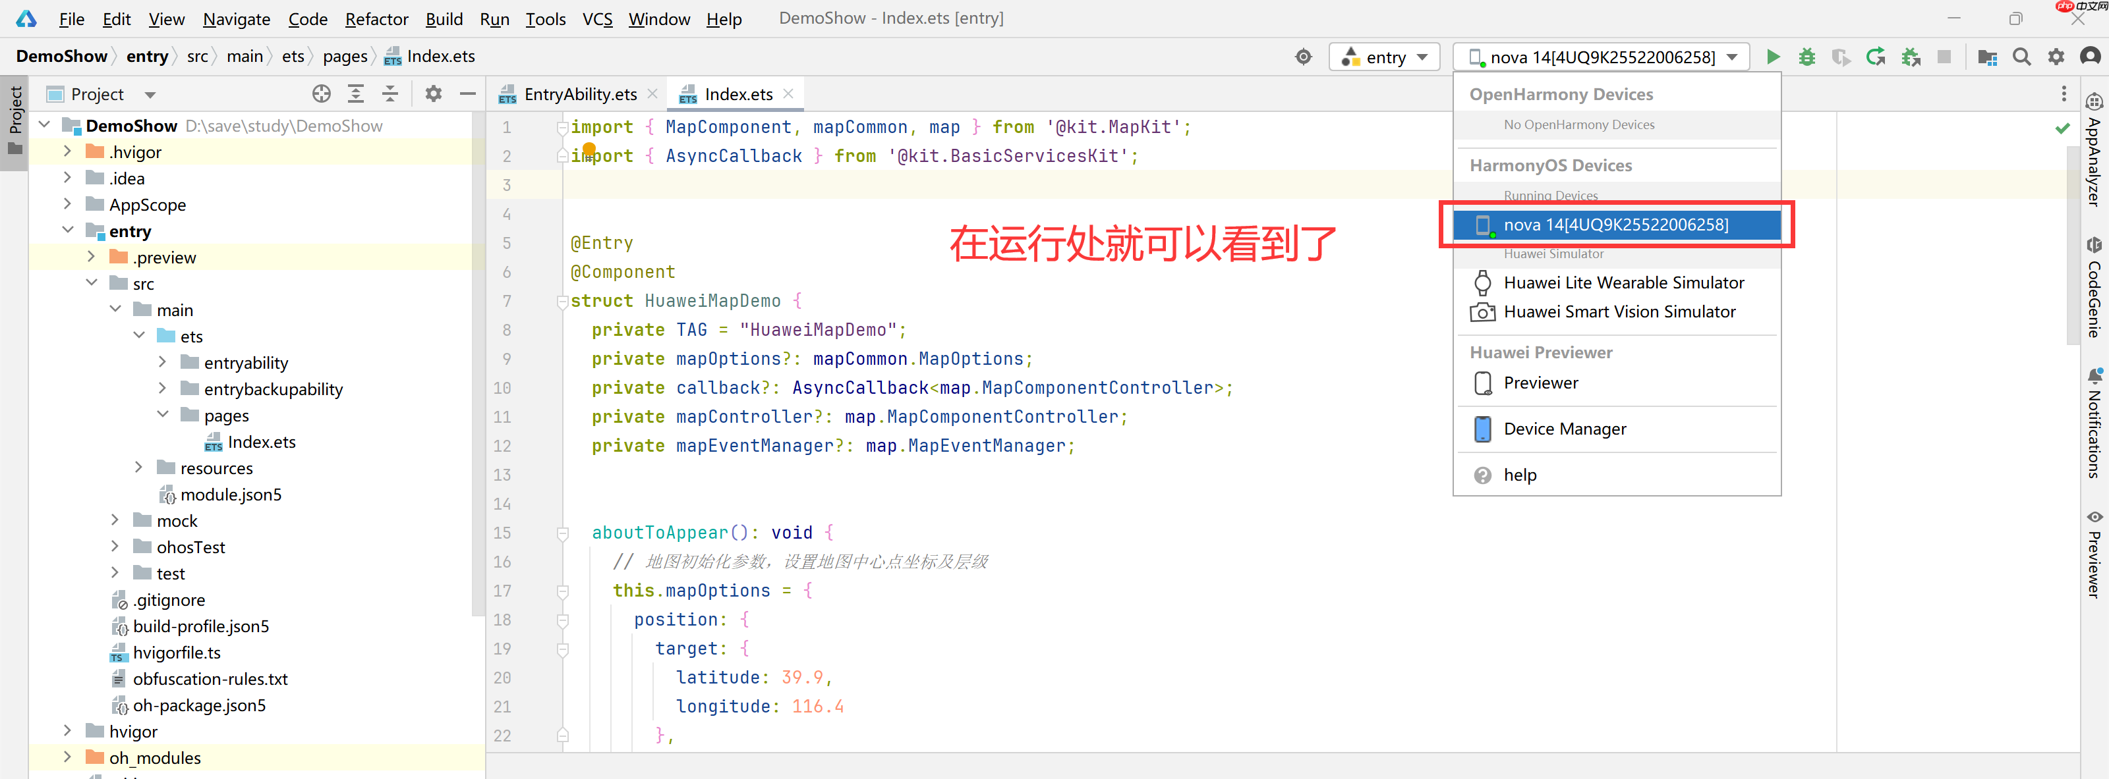This screenshot has width=2109, height=779.
Task: Click Expand All in Project panel
Action: [x=355, y=94]
